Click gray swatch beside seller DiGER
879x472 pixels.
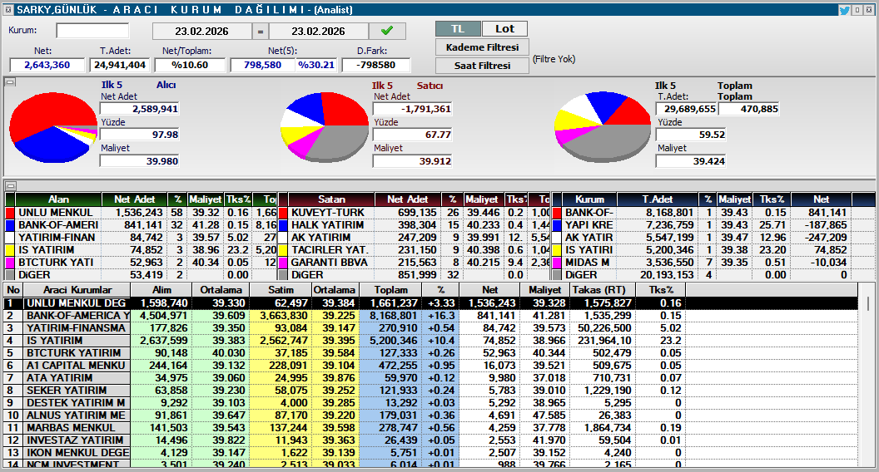283,275
